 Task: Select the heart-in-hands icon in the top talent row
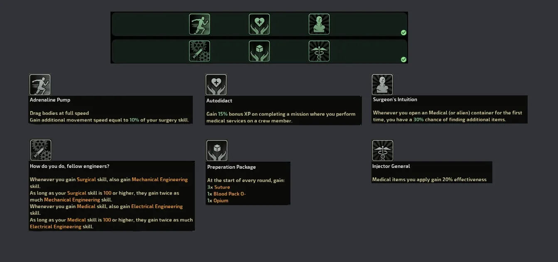pos(259,24)
